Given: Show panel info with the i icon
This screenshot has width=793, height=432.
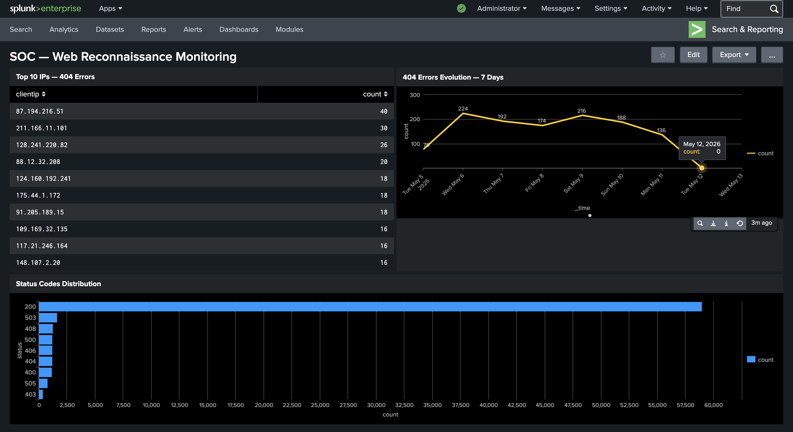Looking at the screenshot, I should [726, 223].
